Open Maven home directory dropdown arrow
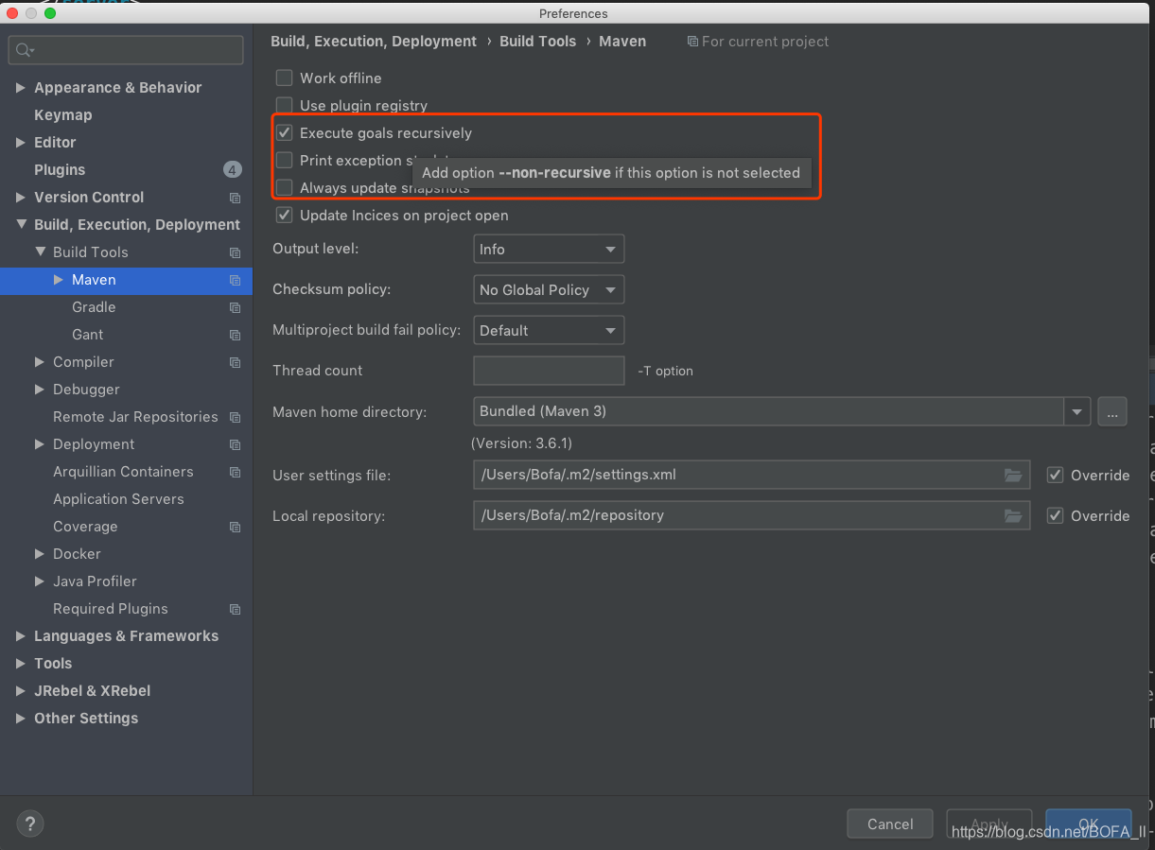The image size is (1155, 850). pyautogui.click(x=1076, y=411)
